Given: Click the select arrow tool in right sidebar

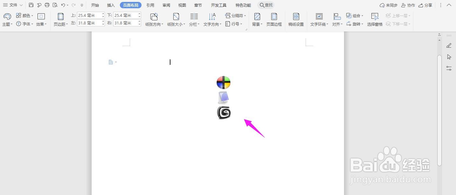Looking at the screenshot, I should tap(449, 57).
